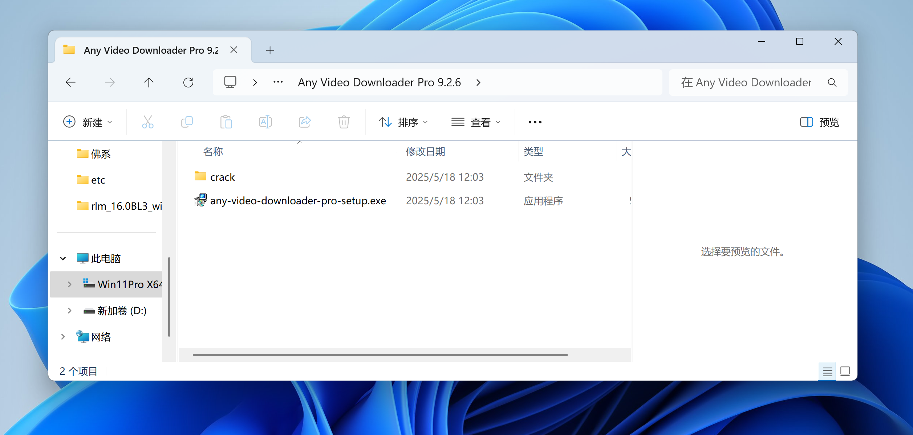Click the Paste clipboard icon
Image resolution: width=913 pixels, height=435 pixels.
point(226,122)
